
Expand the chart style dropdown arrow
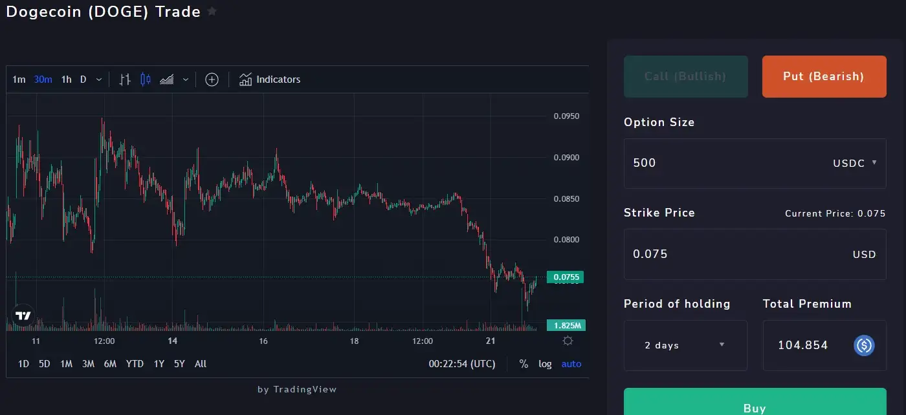click(186, 80)
